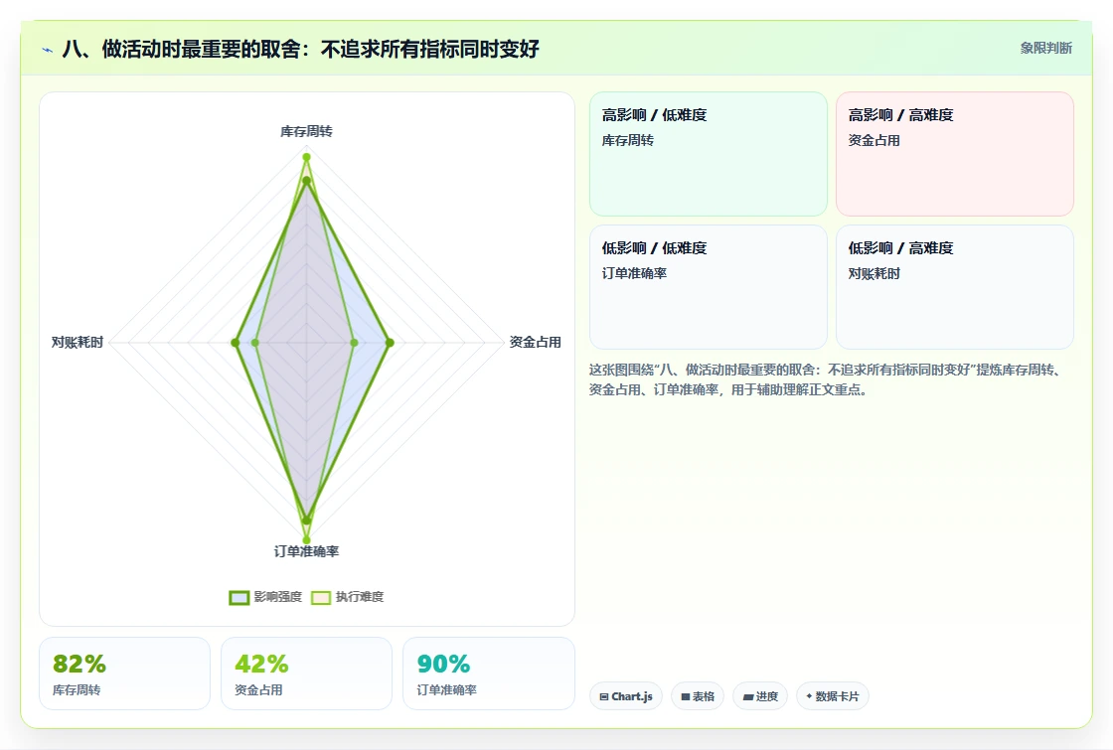Click the section title 八、做活动时最重要的取舍
The image size is (1113, 750).
point(301,49)
